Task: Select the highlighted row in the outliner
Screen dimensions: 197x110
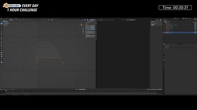Action: (x=180, y=33)
